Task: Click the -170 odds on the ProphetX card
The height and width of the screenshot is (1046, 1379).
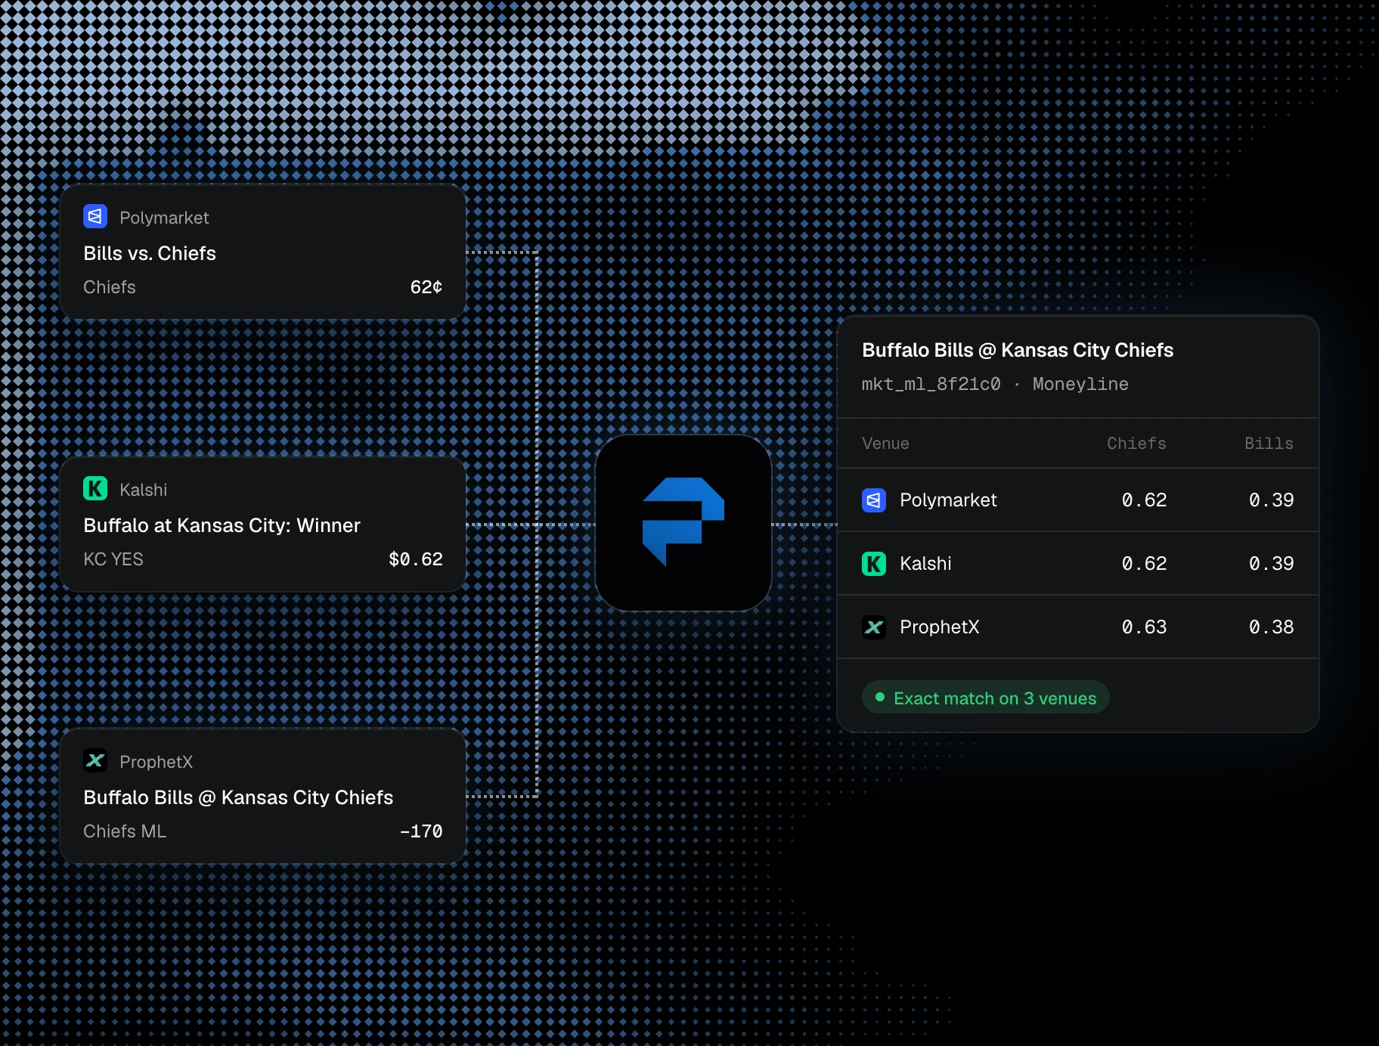Action: tap(421, 831)
